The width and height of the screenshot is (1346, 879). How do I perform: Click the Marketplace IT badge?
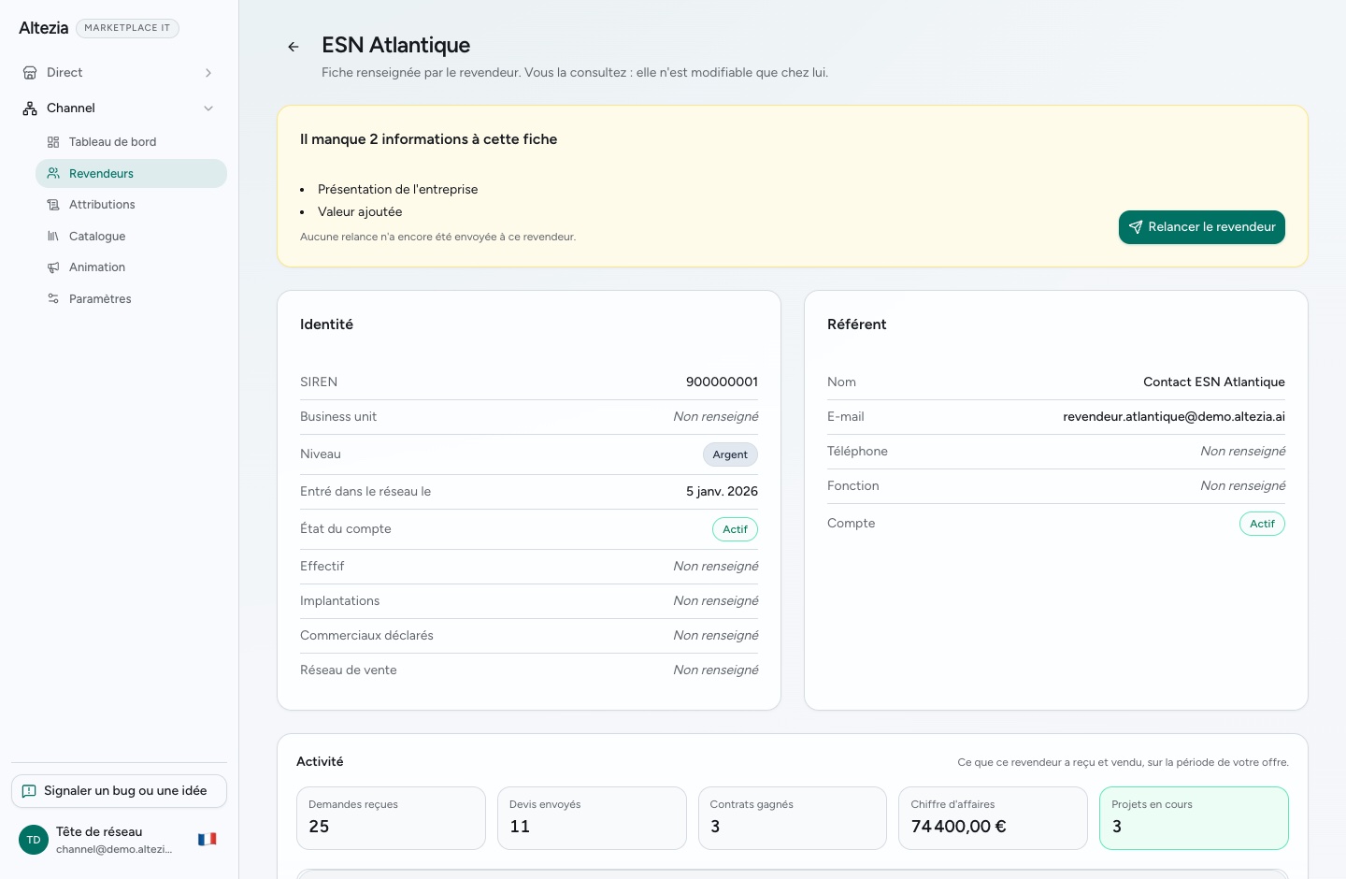pyautogui.click(x=127, y=28)
